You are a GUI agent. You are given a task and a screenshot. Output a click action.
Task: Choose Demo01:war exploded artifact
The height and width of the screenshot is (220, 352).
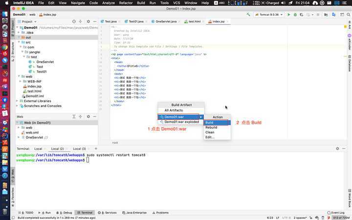181,122
